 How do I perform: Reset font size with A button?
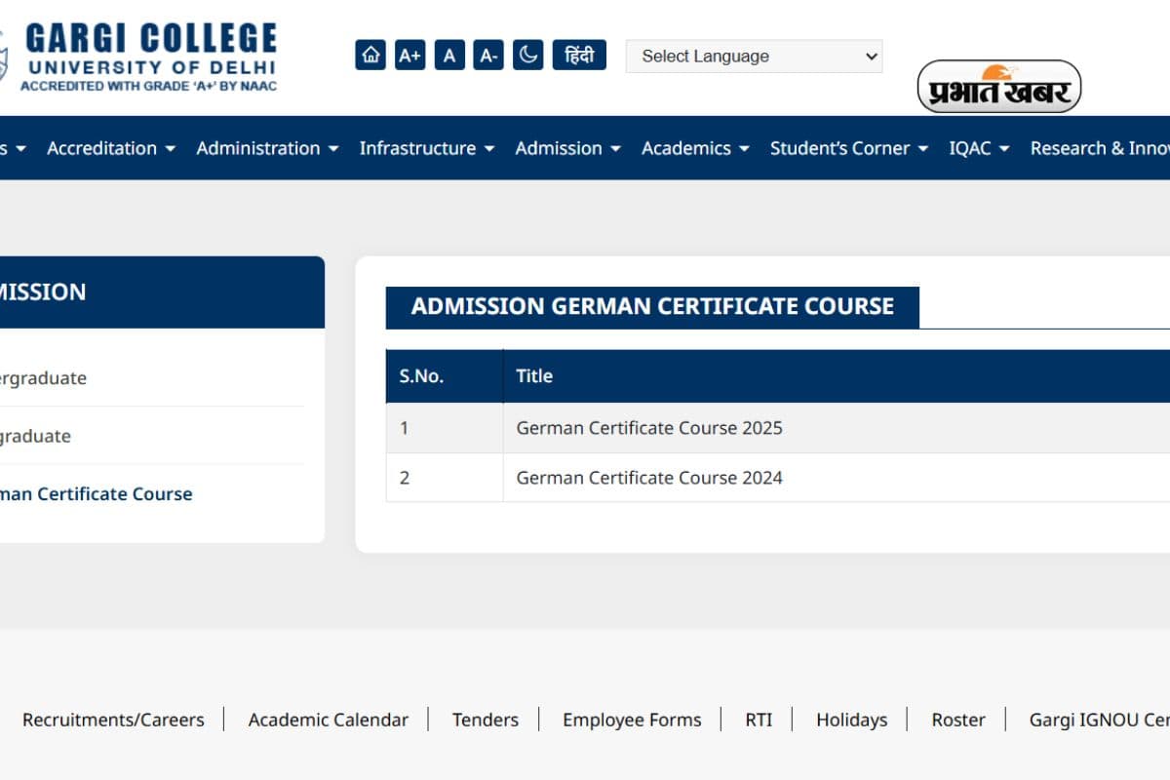click(449, 56)
